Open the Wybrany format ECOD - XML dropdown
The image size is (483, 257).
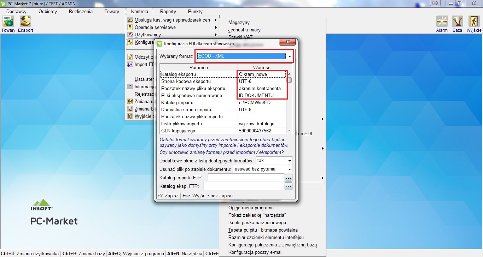coord(290,56)
